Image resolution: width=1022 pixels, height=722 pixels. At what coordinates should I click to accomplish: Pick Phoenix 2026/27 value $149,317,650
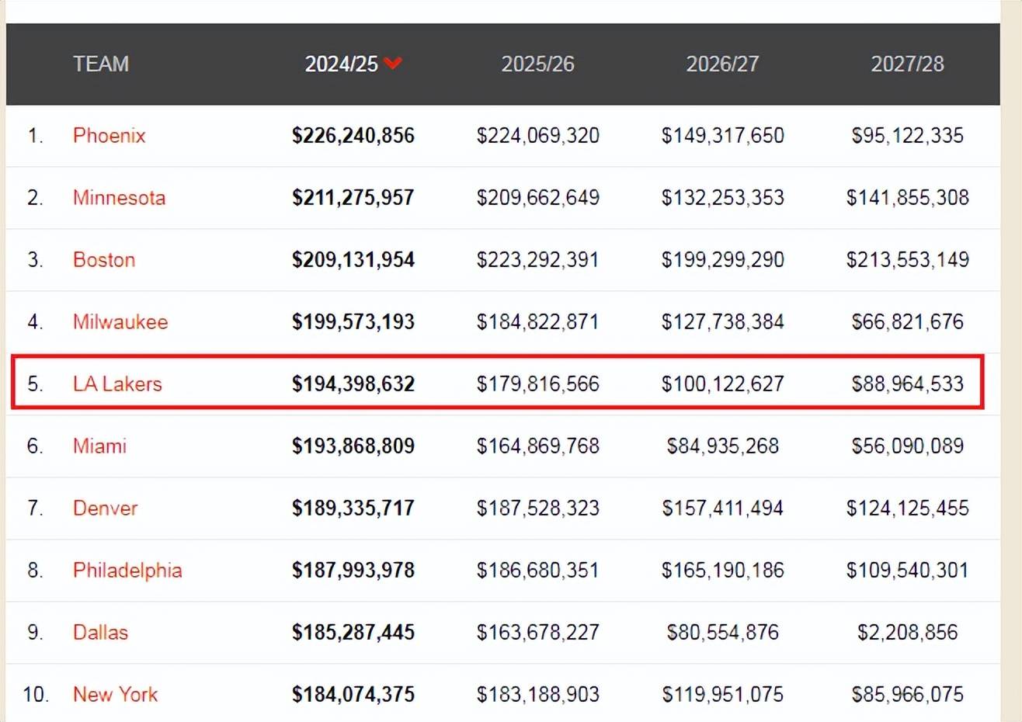[723, 136]
